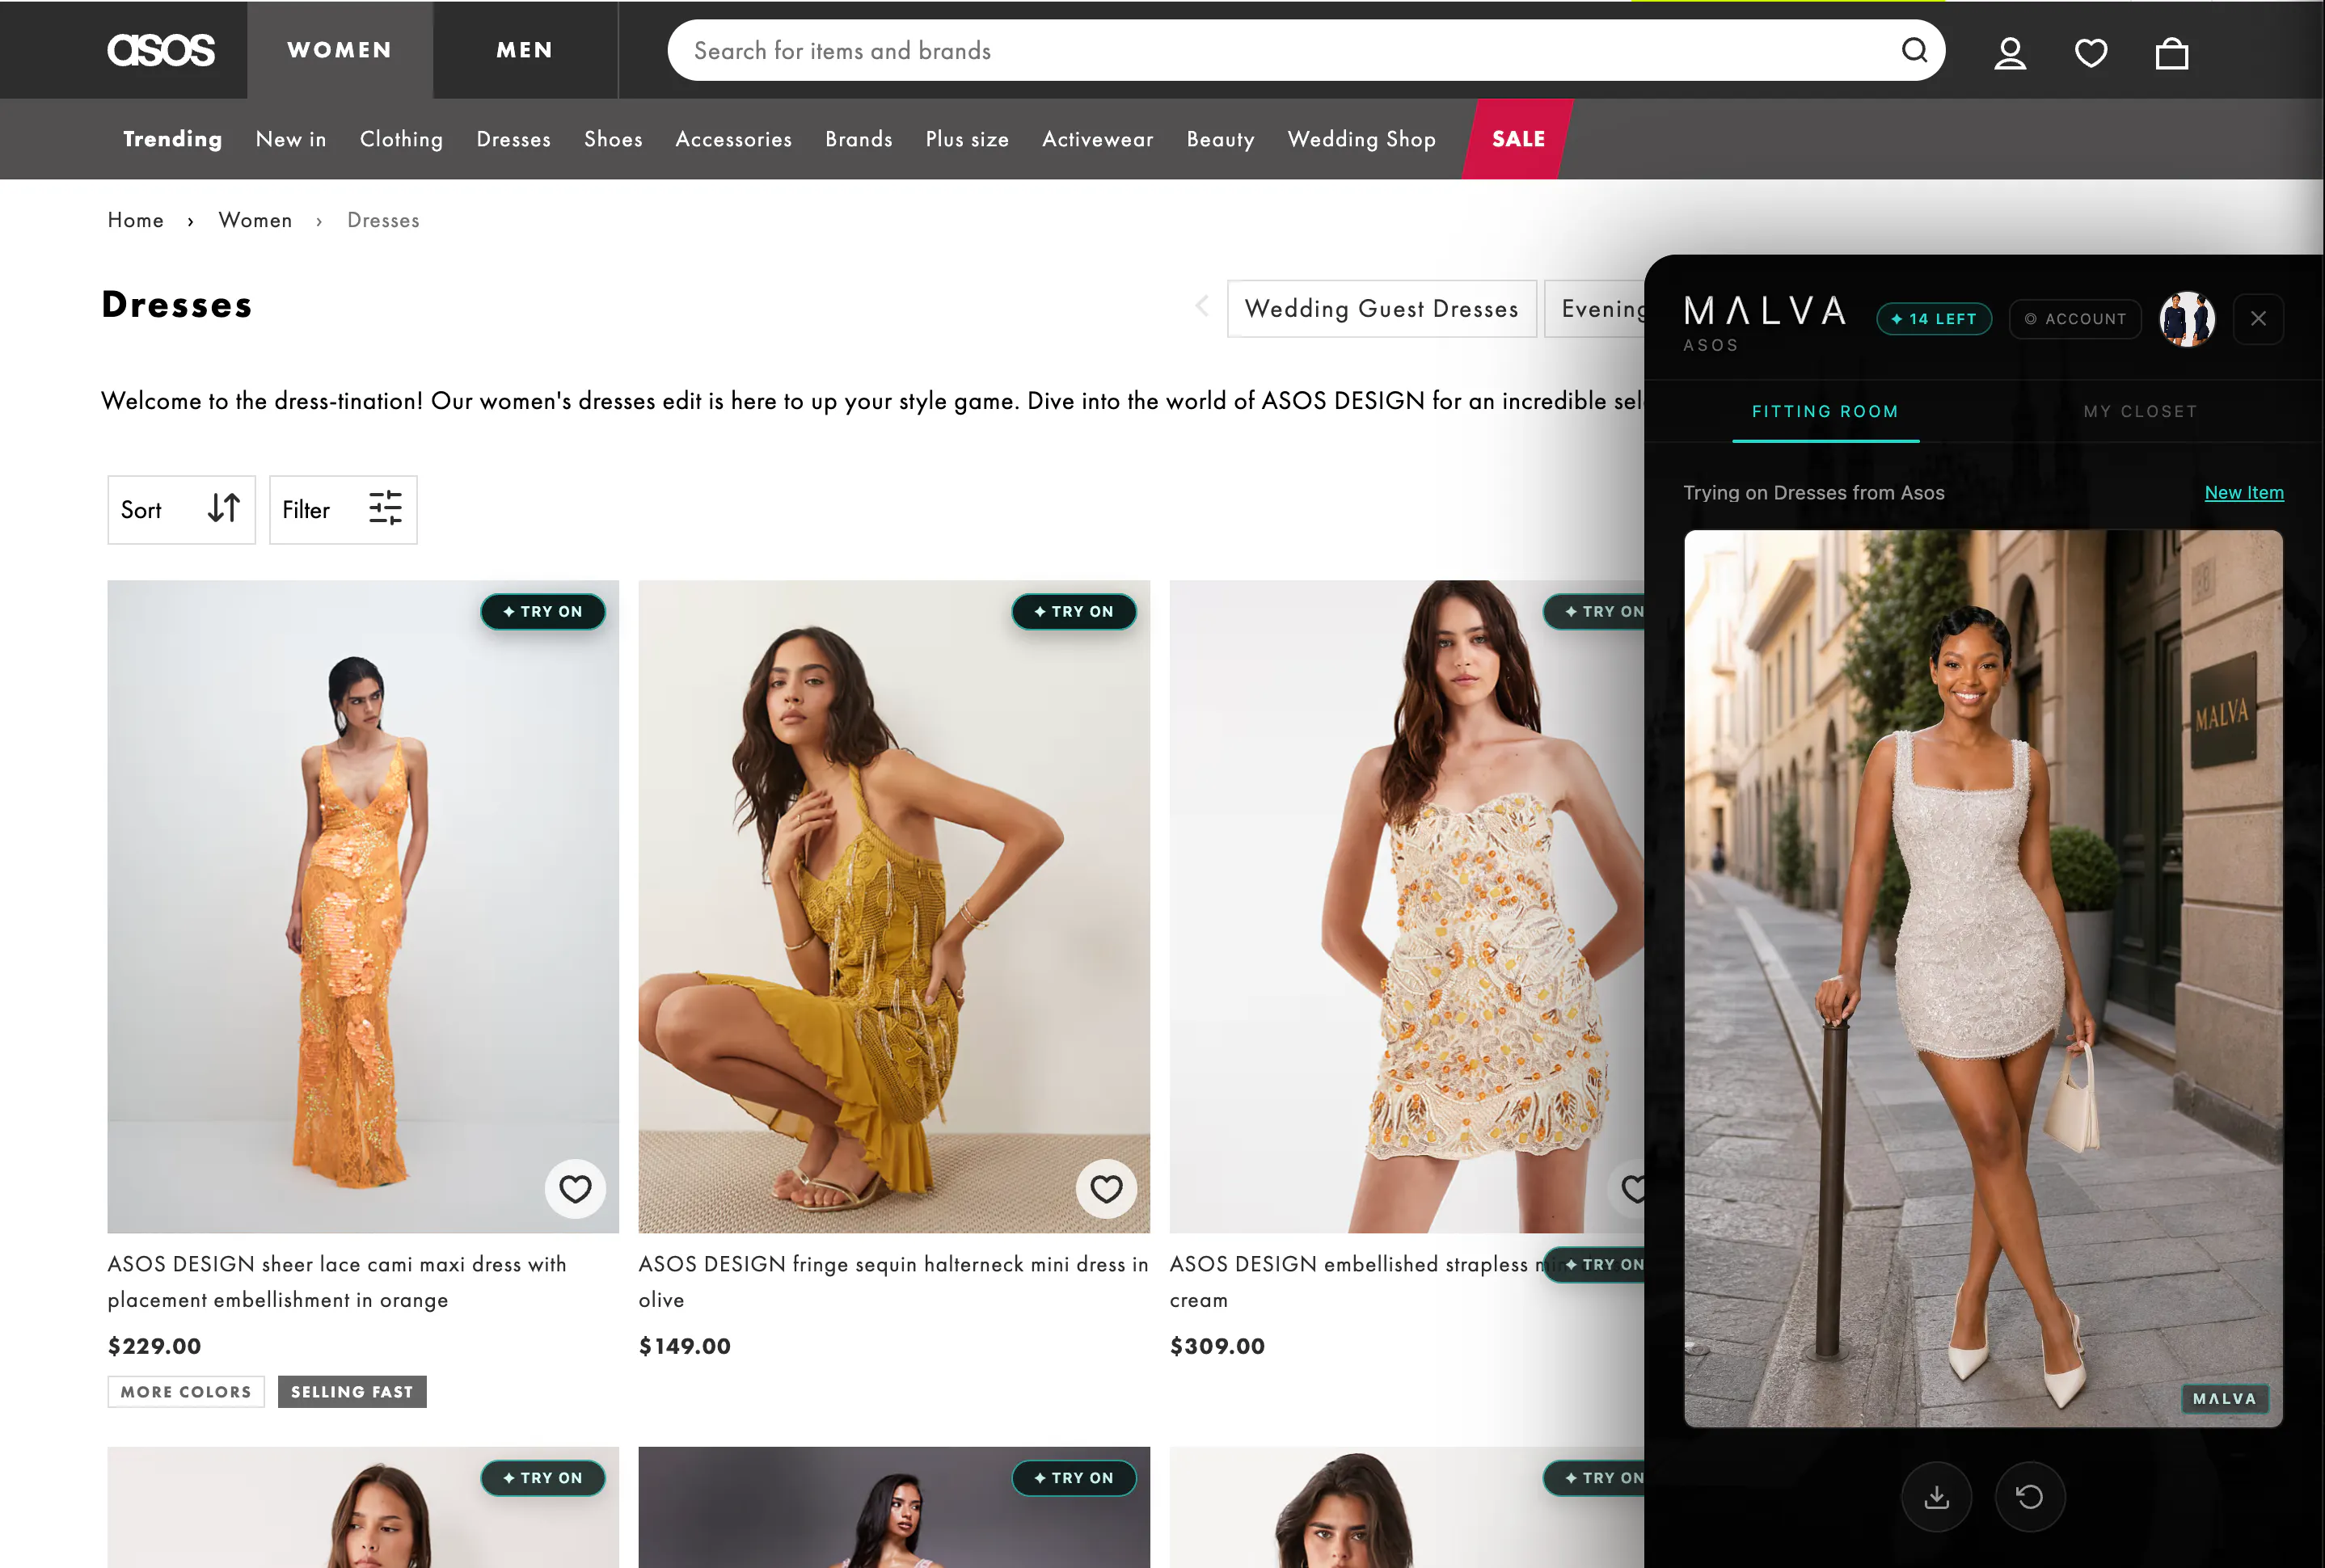
Task: Switch to My Closet tab
Action: (2140, 411)
